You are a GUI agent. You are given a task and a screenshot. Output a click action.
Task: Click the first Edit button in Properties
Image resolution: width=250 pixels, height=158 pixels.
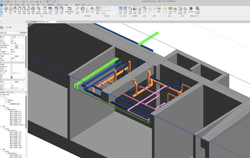pyautogui.click(x=17, y=45)
